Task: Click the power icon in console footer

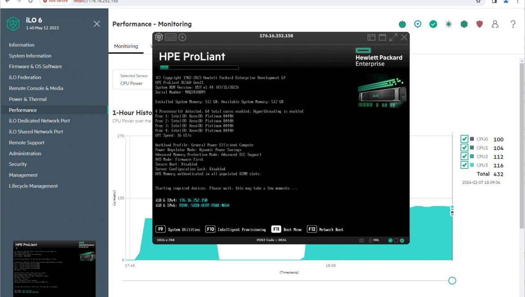Action: [x=402, y=240]
